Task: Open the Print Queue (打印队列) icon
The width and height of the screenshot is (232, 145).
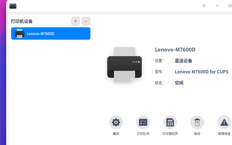Action: pos(143,122)
